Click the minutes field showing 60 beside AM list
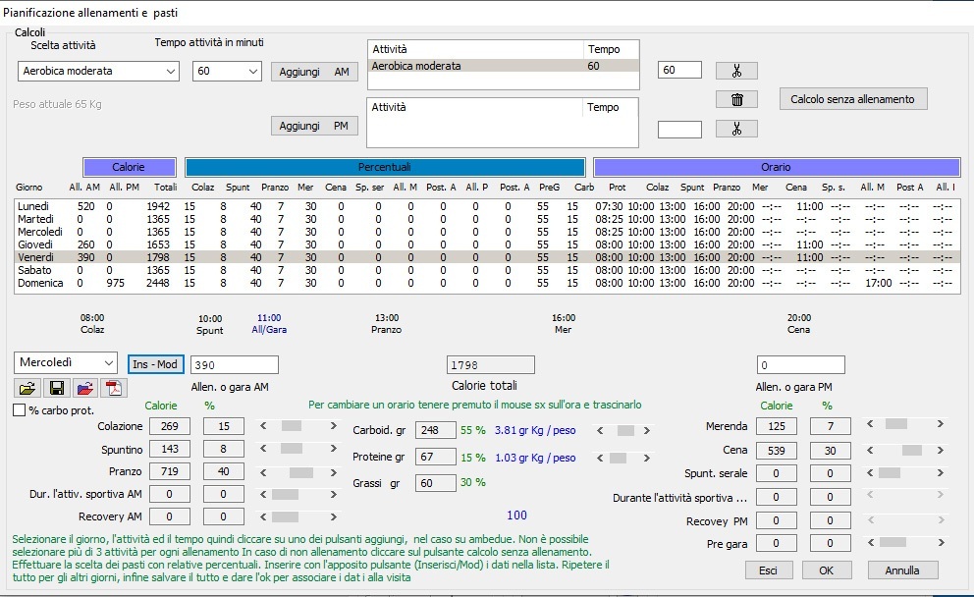This screenshot has width=974, height=597. coord(679,70)
